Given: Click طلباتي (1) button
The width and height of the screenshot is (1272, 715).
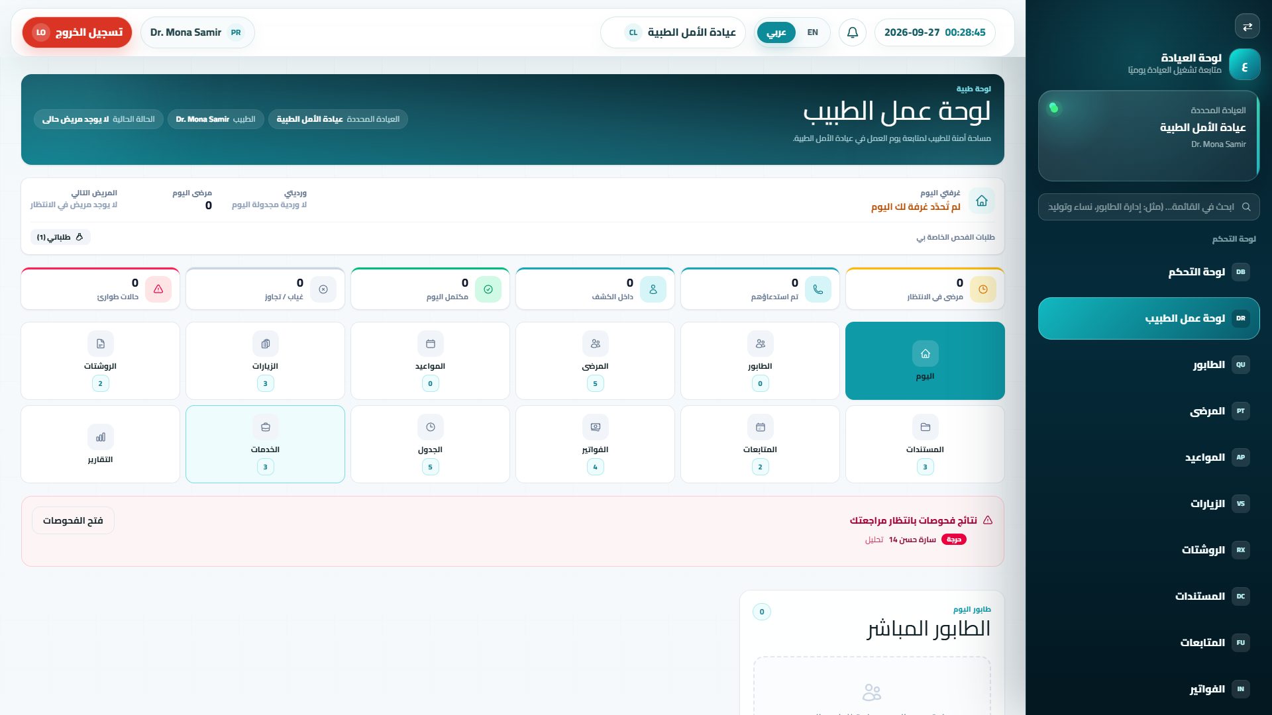Looking at the screenshot, I should pos(60,237).
